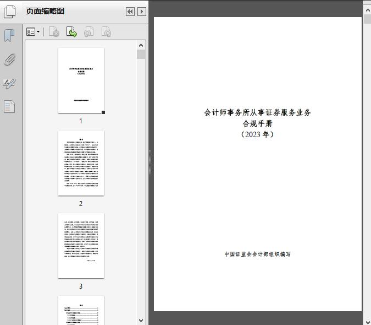Click the right arrow panel button
The width and height of the screenshot is (371, 325).
(x=142, y=12)
